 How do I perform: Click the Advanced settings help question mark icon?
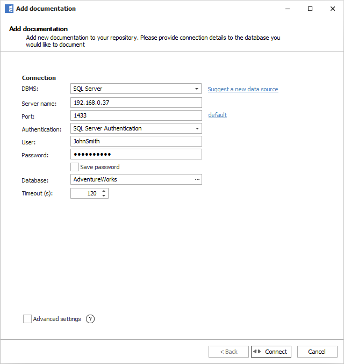point(90,319)
